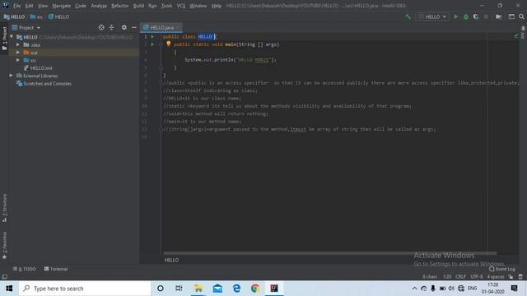Open the Event Log
527x296 pixels.
502,269
